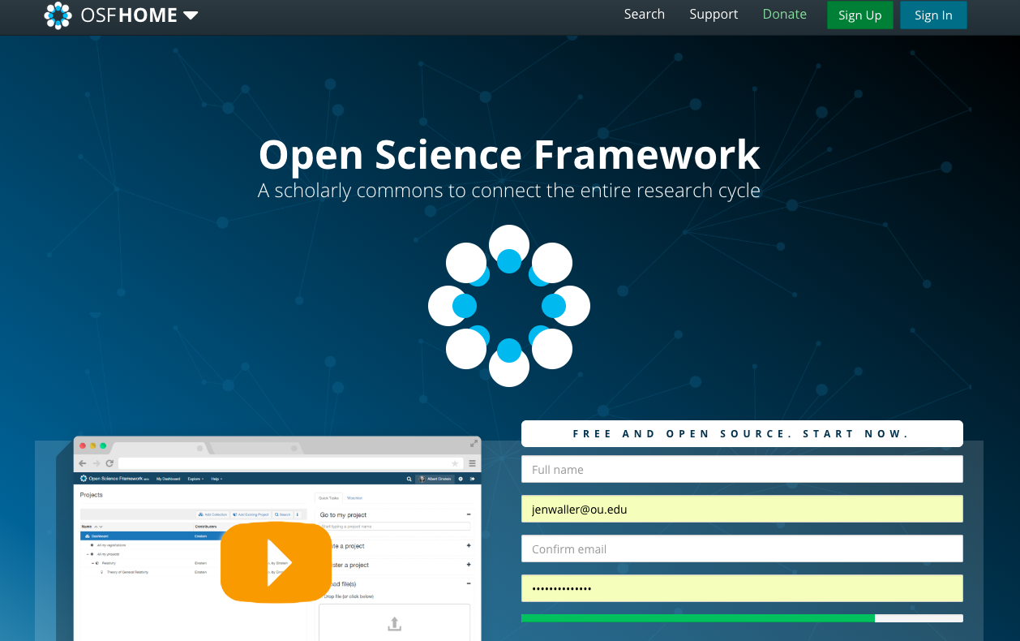Click the email field containing jenwaller@ou.edu
The image size is (1020, 641).
click(741, 510)
